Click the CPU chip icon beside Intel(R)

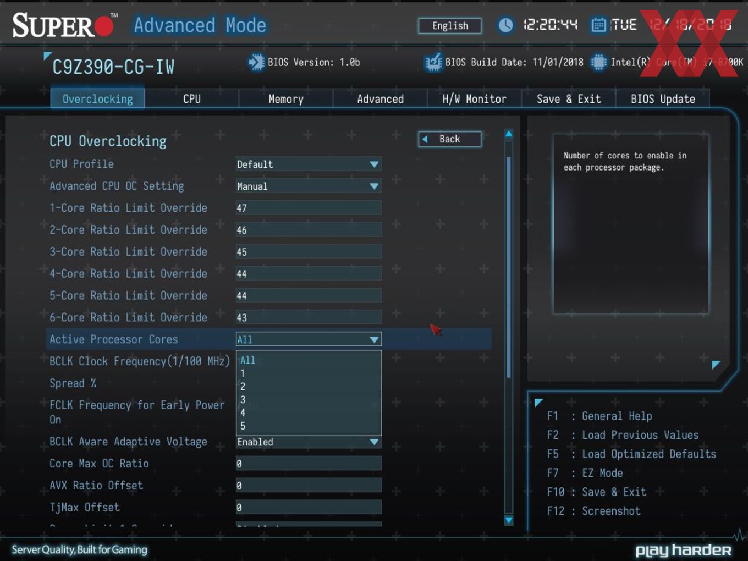pos(598,62)
